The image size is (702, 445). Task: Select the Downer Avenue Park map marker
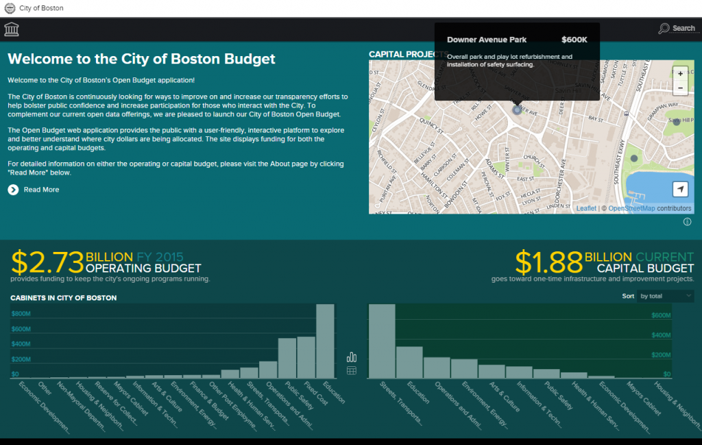(517, 110)
